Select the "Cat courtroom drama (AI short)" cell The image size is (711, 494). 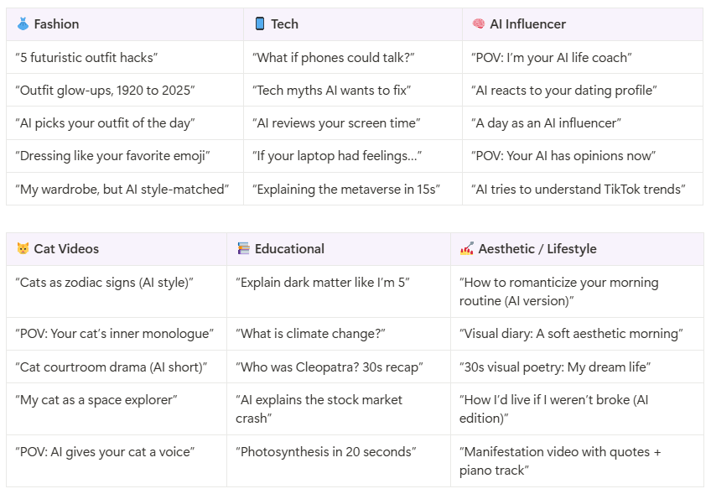click(x=117, y=367)
